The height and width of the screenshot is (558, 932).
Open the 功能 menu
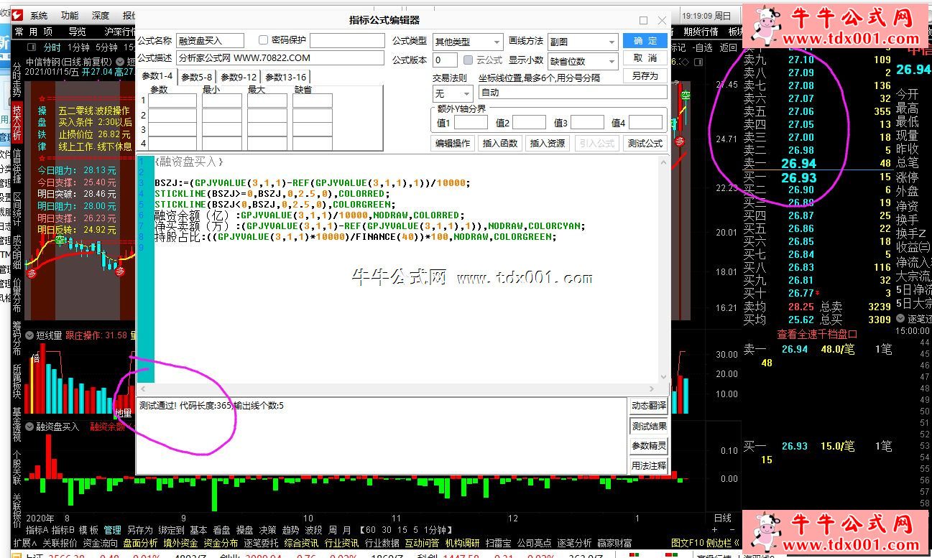click(70, 16)
